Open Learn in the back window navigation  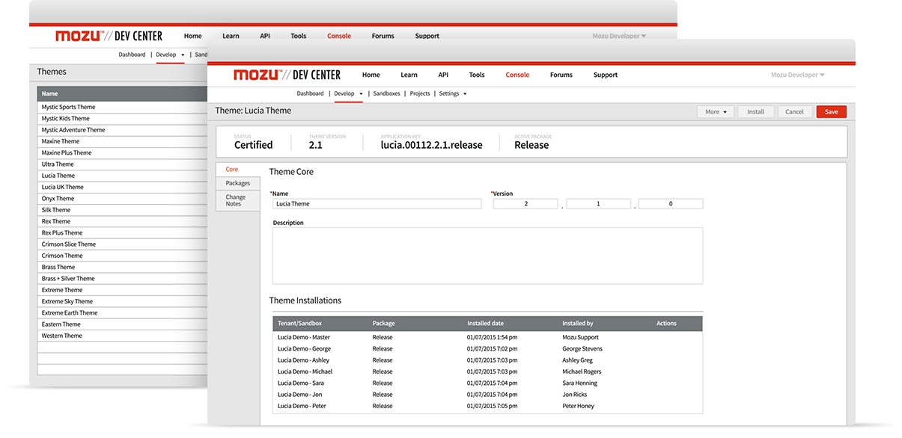point(231,36)
